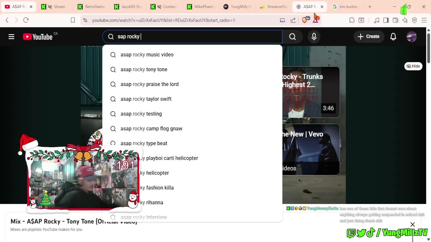Click into the YouTube search box
The width and height of the screenshot is (431, 242).
(x=192, y=37)
